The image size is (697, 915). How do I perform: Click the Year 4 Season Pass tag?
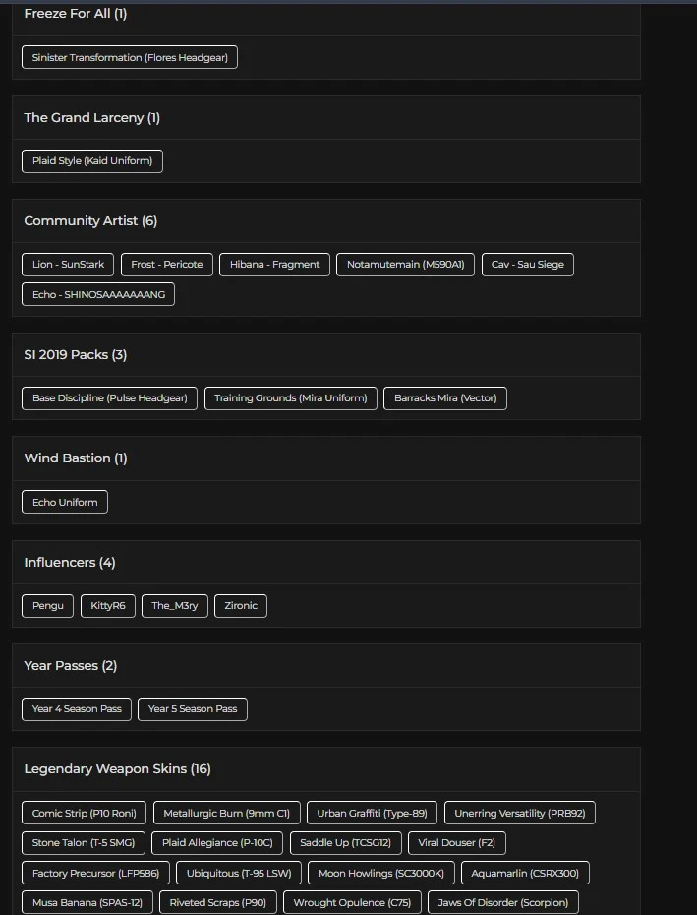pyautogui.click(x=77, y=709)
